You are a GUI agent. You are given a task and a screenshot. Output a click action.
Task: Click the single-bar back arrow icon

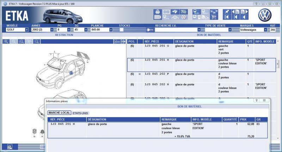click(x=235, y=17)
